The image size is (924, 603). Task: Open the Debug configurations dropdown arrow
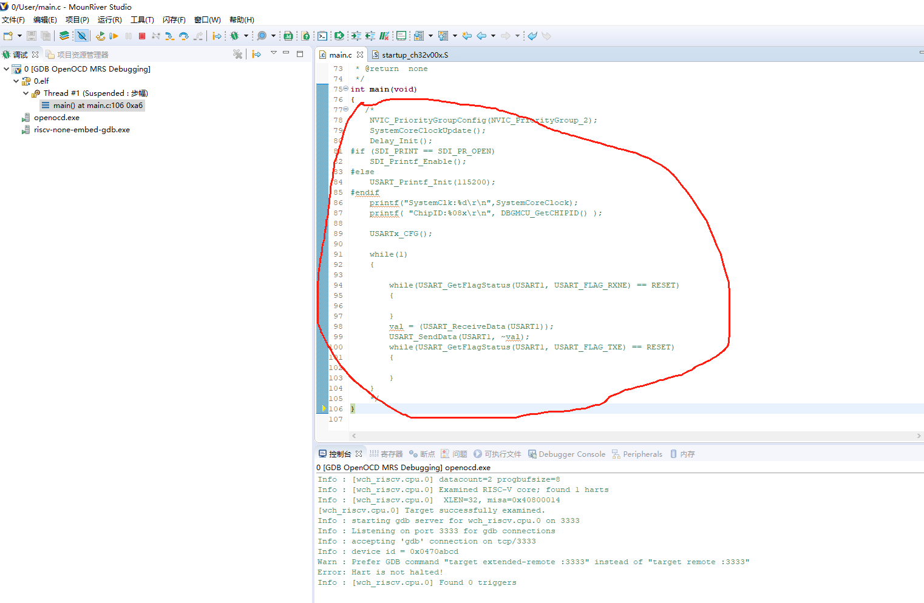[246, 36]
